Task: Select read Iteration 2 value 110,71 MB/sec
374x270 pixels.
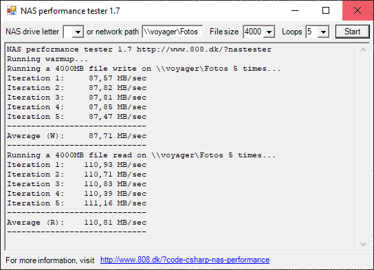Action: [115, 175]
